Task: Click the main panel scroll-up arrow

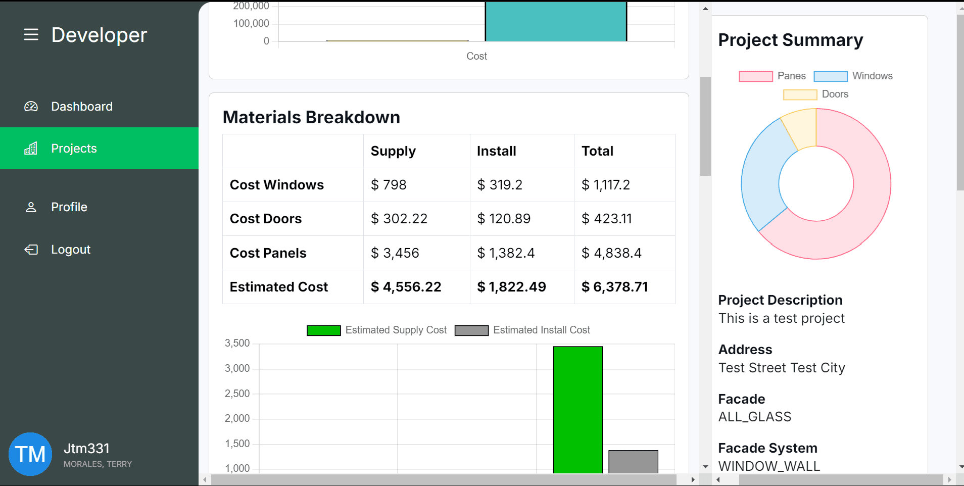Action: [705, 9]
